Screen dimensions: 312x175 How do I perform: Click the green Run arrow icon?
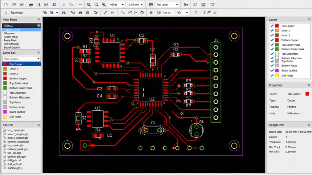pos(151,13)
